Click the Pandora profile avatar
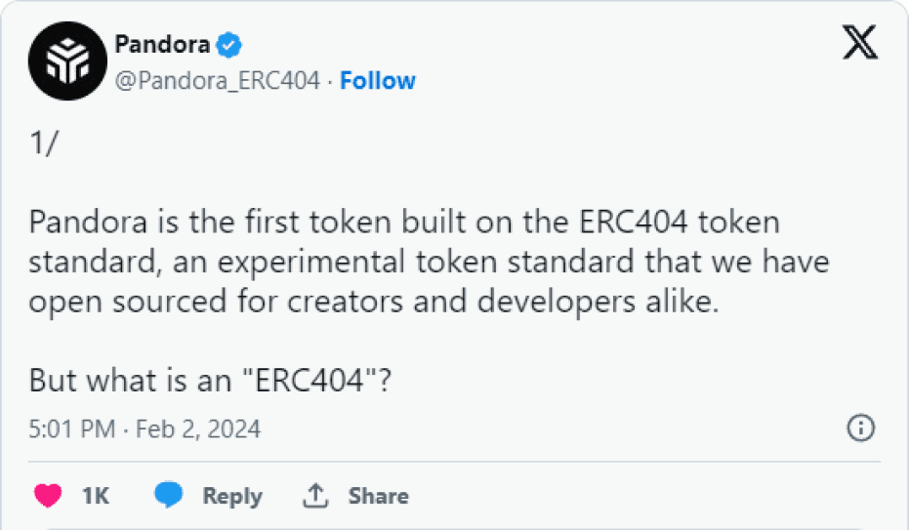The width and height of the screenshot is (909, 530). [67, 61]
